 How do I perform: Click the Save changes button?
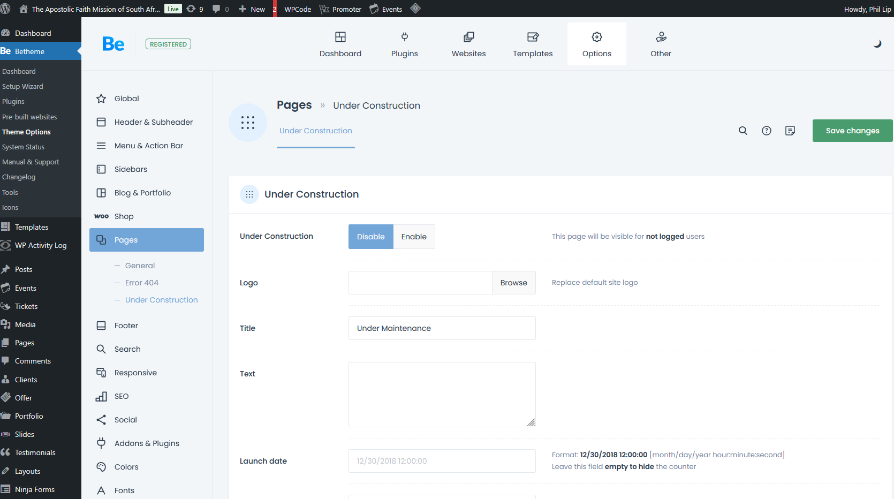852,131
